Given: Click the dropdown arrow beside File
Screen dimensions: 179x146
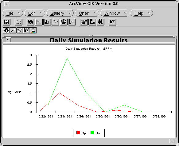Looking at the screenshot, I should tap(19, 13).
